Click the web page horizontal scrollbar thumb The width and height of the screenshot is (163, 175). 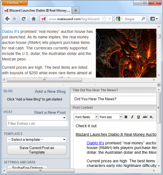[x=45, y=80]
